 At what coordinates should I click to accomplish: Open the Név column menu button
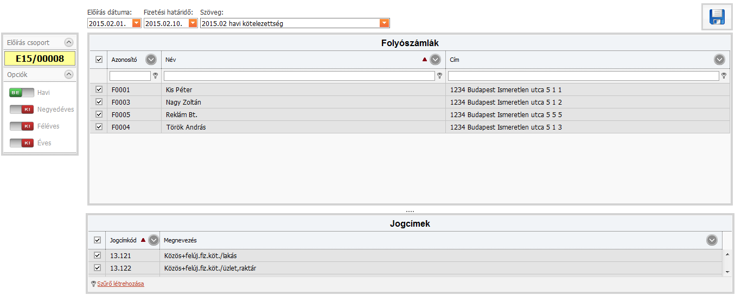click(x=435, y=60)
